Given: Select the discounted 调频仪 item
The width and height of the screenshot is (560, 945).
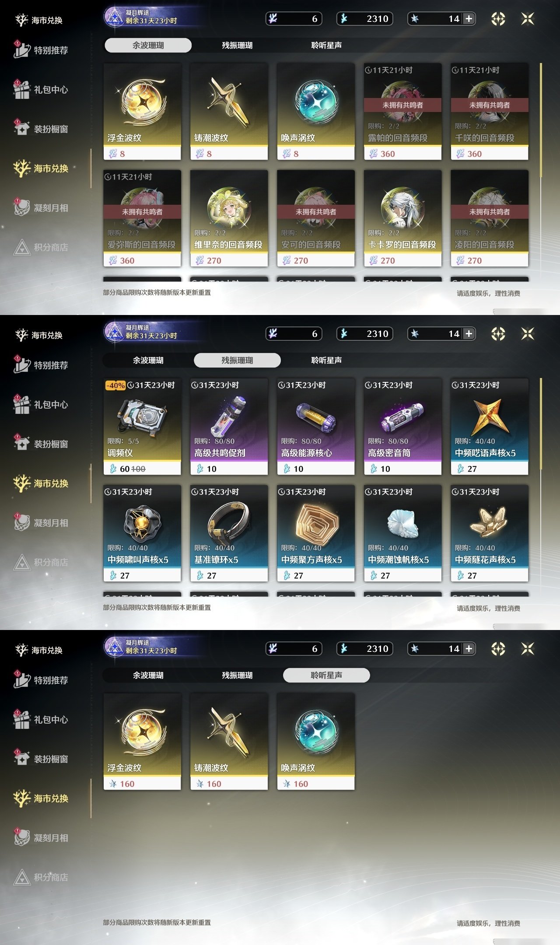Looking at the screenshot, I should [142, 427].
